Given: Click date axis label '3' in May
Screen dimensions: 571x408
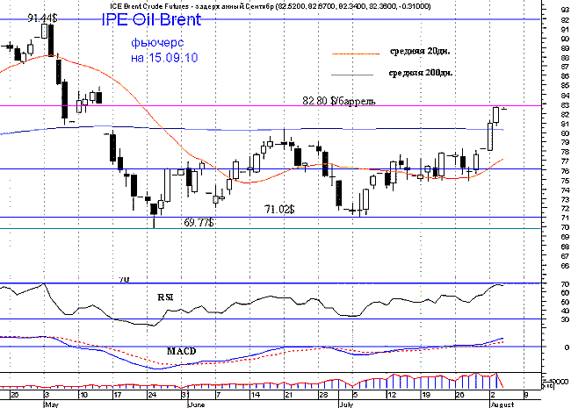Looking at the screenshot, I should [x=47, y=395].
